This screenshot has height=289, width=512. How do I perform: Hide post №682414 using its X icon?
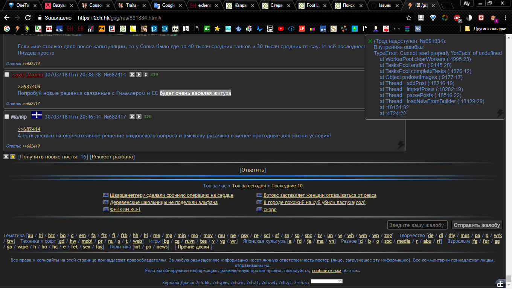(x=132, y=75)
